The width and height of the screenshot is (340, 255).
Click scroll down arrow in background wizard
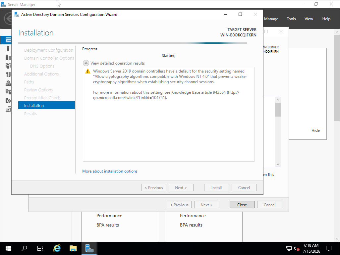(278, 164)
